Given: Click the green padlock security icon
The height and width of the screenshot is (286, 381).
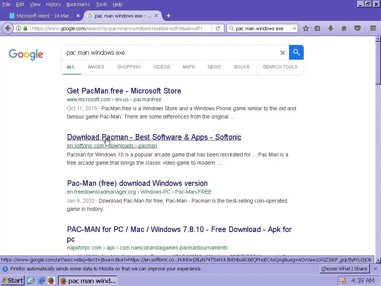Looking at the screenshot, I should tap(25, 28).
